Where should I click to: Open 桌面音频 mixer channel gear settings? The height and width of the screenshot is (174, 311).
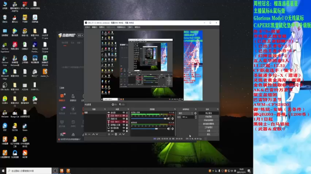[173, 129]
